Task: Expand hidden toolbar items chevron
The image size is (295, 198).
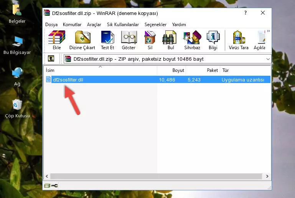Action: 269,31
